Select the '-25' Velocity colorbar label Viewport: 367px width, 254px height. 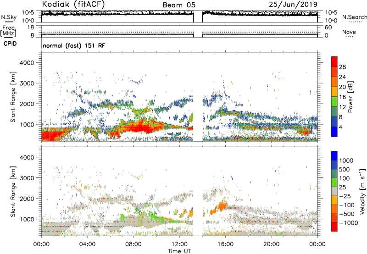click(x=345, y=196)
